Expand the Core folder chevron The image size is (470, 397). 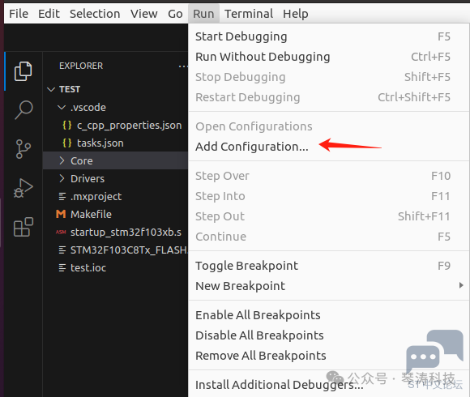point(62,160)
